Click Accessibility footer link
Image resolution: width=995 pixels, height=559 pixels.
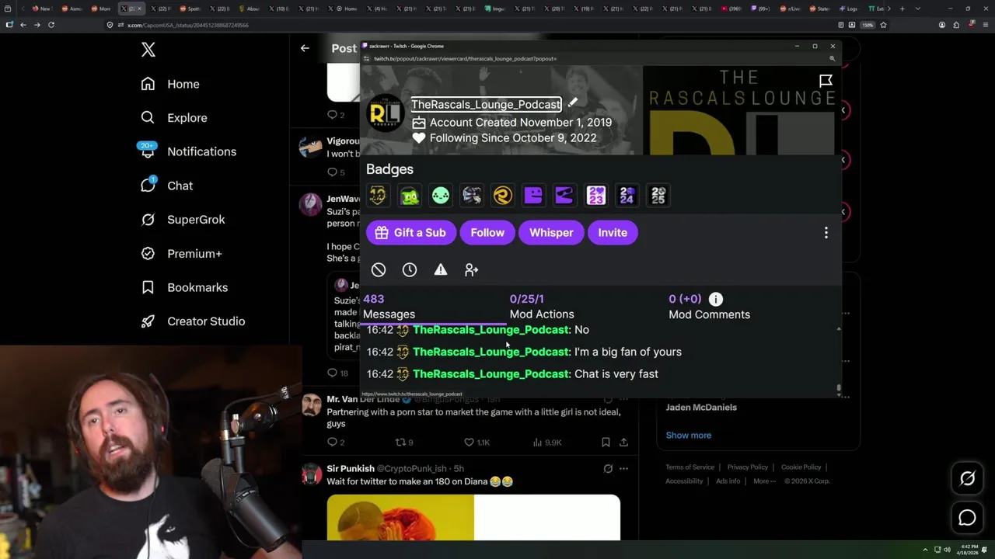[x=684, y=481]
